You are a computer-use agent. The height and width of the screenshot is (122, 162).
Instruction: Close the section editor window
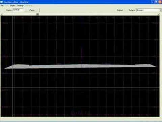(160, 2)
